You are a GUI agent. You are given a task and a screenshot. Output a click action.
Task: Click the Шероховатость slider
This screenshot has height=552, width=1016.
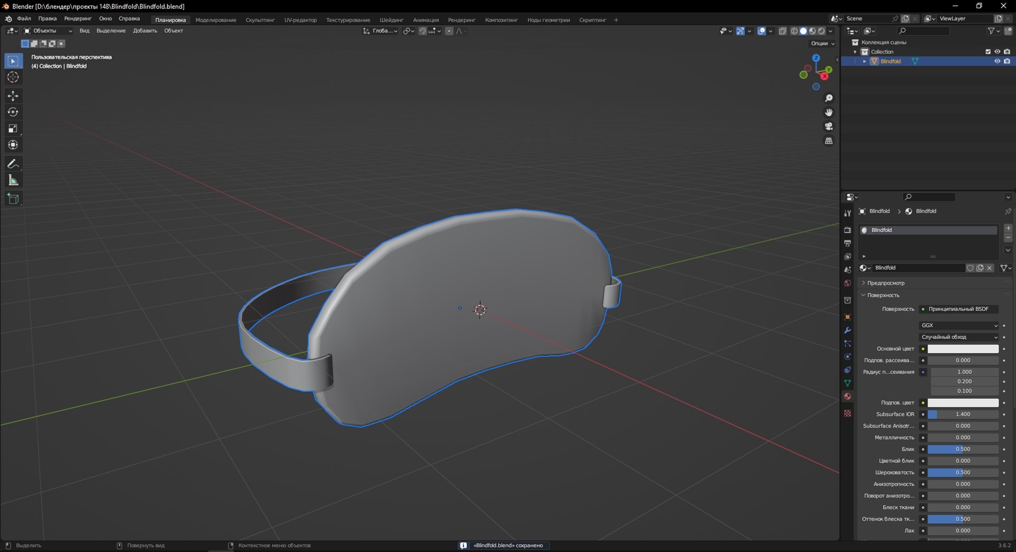point(963,472)
